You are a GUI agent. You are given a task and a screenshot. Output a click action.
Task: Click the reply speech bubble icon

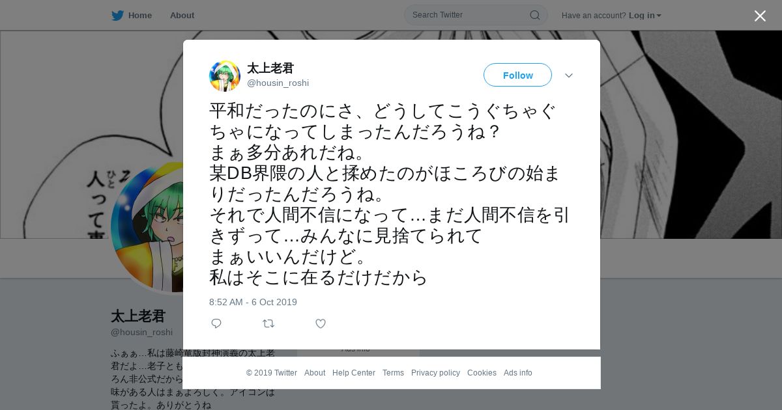click(216, 323)
